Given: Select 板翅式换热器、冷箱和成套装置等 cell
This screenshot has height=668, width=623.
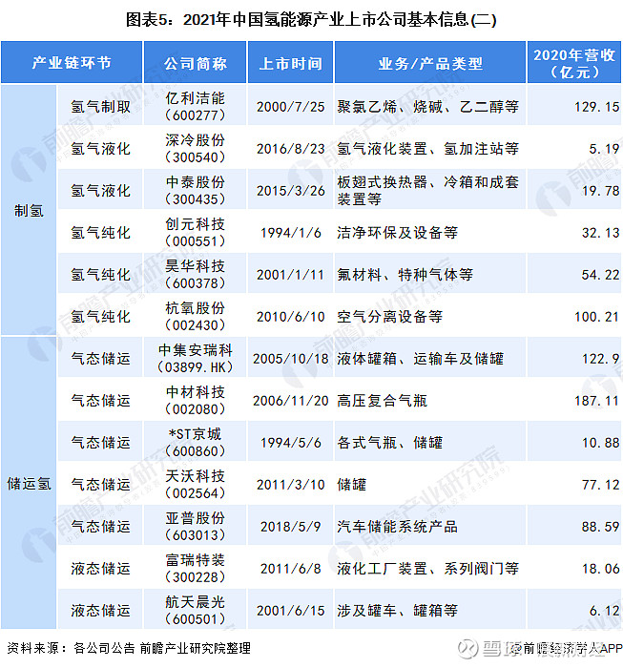Looking at the screenshot, I should 430,190.
